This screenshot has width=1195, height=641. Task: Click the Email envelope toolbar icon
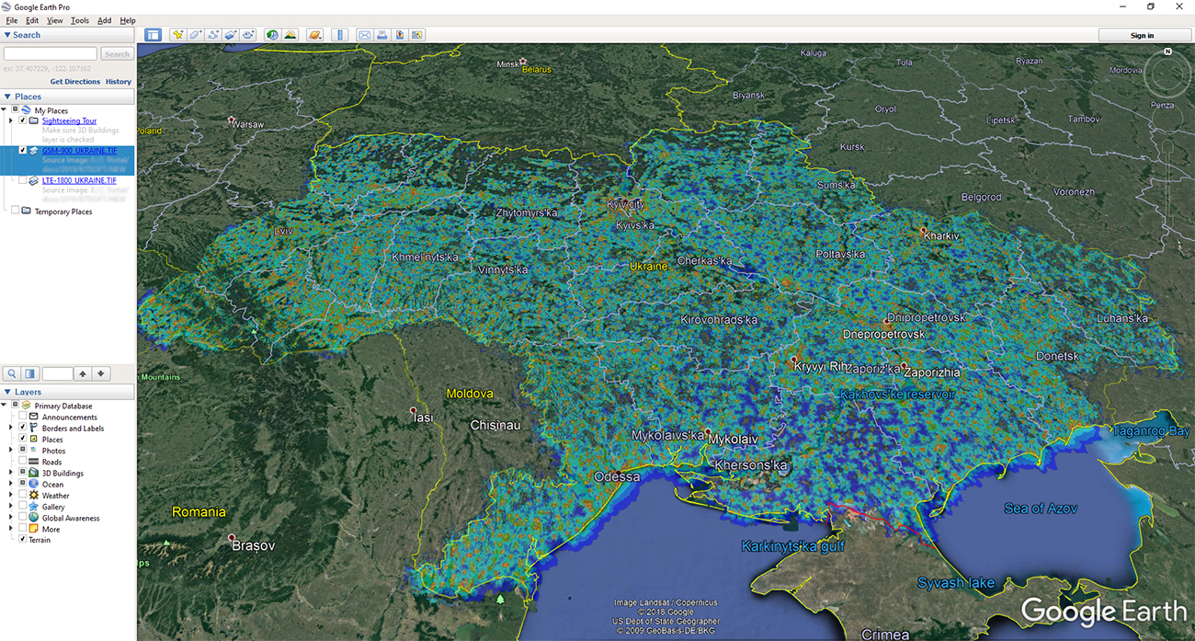364,35
